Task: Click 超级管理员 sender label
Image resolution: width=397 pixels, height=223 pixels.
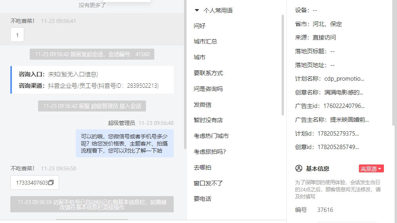Action: 121,123
